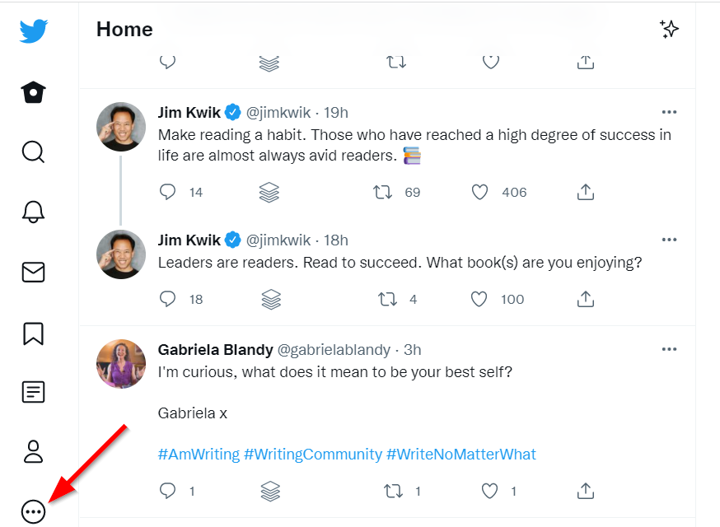
Task: Open Notifications bell in sidebar
Action: pyautogui.click(x=33, y=212)
